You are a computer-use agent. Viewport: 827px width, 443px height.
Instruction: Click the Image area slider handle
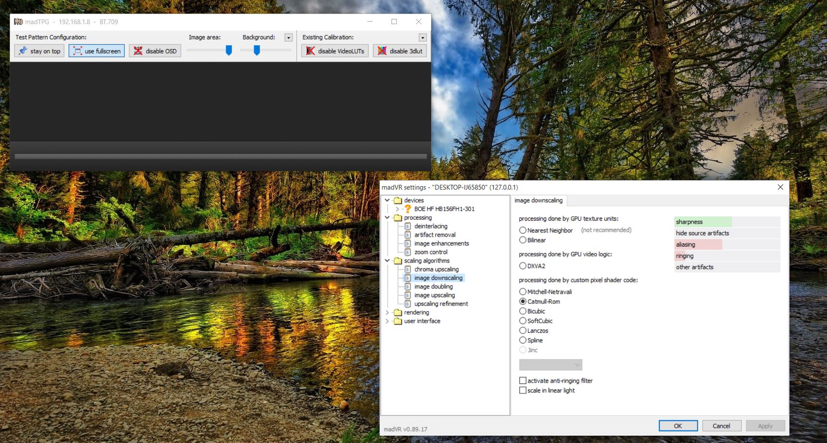tap(229, 50)
